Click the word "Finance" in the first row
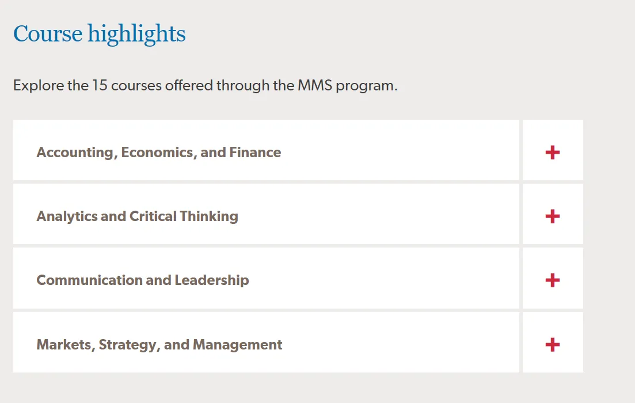Screen dimensions: 635x403 coord(255,153)
